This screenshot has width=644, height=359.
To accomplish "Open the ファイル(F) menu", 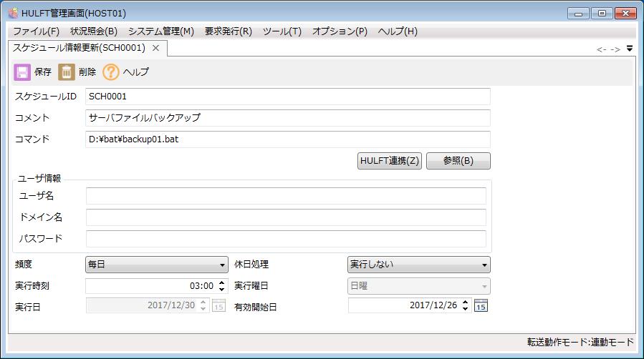I will point(36,31).
